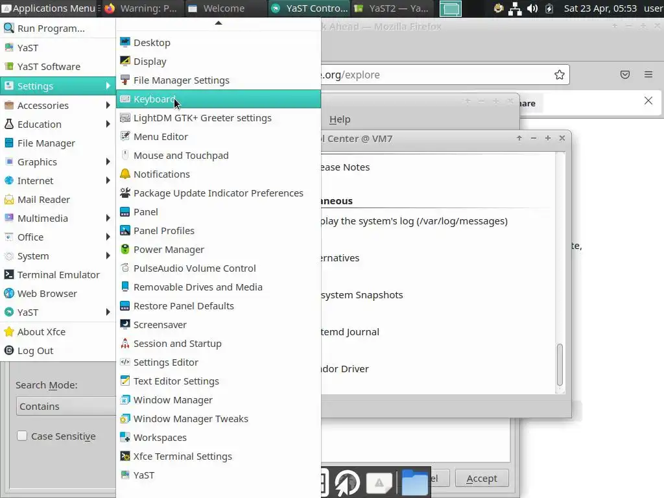This screenshot has height=498, width=664.
Task: Expand the Multimedia submenu
Action: (58, 218)
